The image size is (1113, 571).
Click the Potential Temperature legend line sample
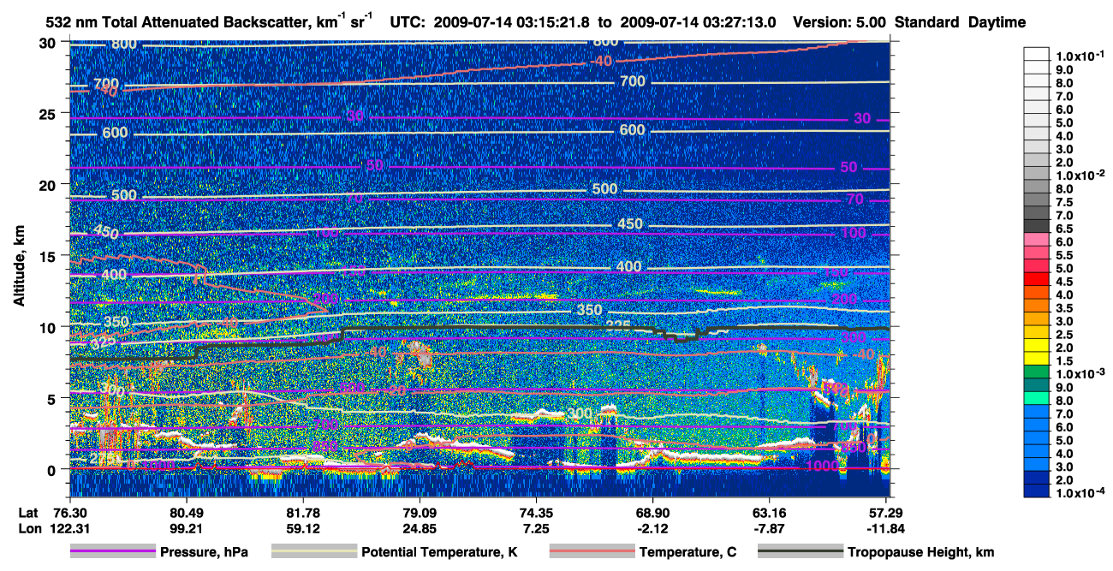tap(313, 552)
